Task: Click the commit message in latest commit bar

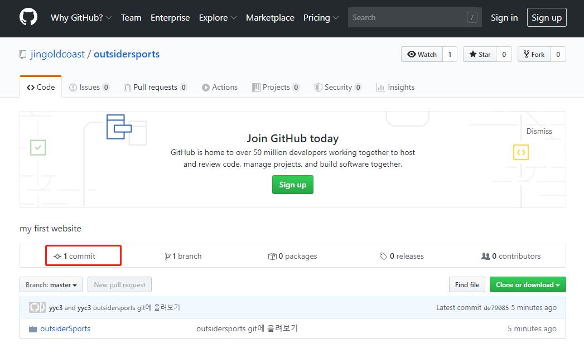Action: pos(136,308)
